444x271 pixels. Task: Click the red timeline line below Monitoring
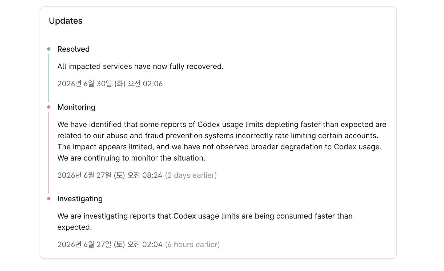click(x=49, y=153)
